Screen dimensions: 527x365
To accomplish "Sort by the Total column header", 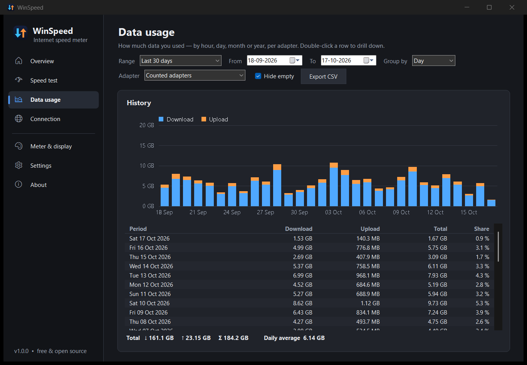I will [440, 229].
